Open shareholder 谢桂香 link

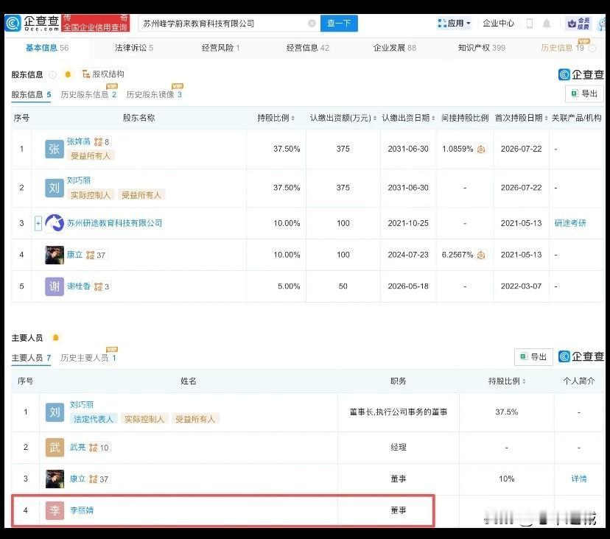coord(78,286)
